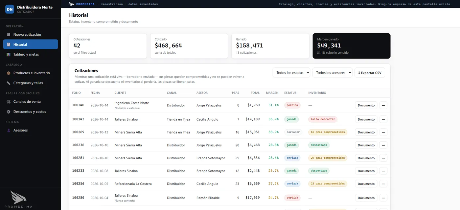Click the Canales de venta cart icon

9,102
